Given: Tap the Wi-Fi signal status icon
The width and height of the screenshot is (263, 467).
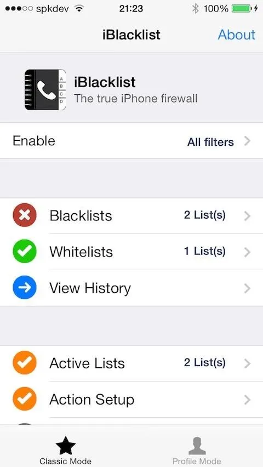Looking at the screenshot, I should (79, 8).
